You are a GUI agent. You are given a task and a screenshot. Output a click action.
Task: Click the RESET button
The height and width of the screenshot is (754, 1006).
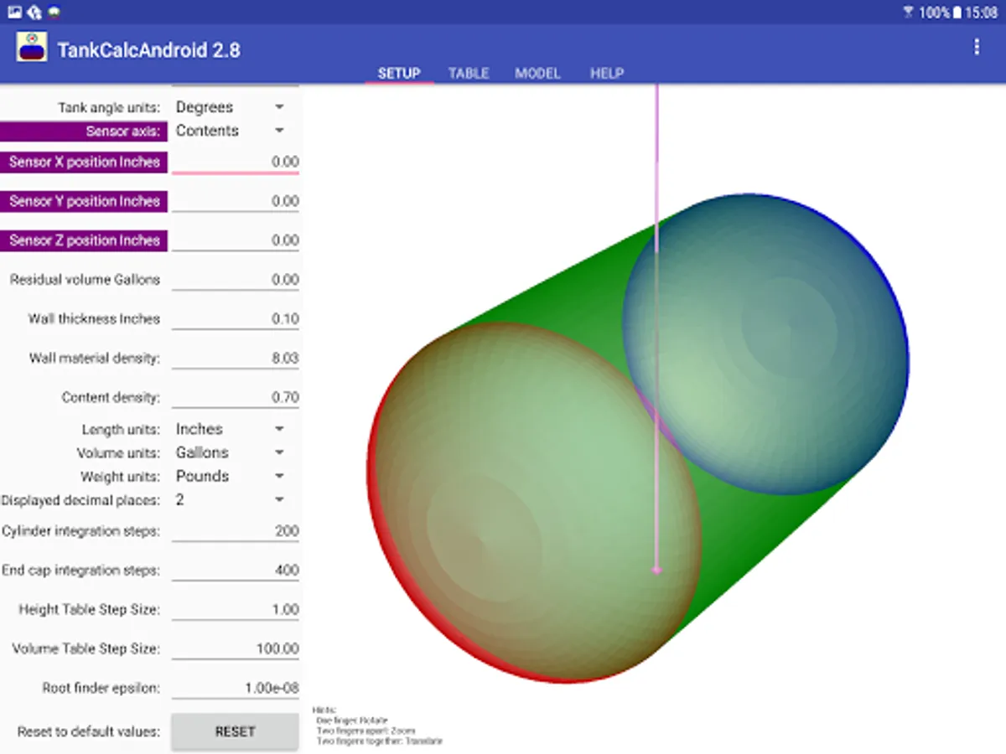pyautogui.click(x=235, y=731)
